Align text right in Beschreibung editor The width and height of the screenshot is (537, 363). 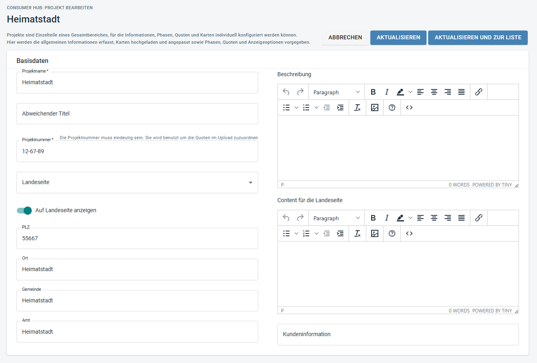click(448, 92)
